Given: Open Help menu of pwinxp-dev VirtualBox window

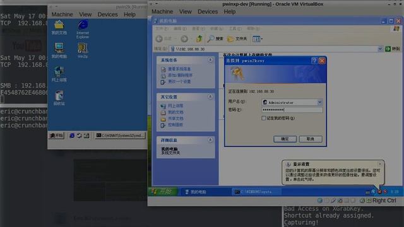Looking at the screenshot, I should click(230, 11).
